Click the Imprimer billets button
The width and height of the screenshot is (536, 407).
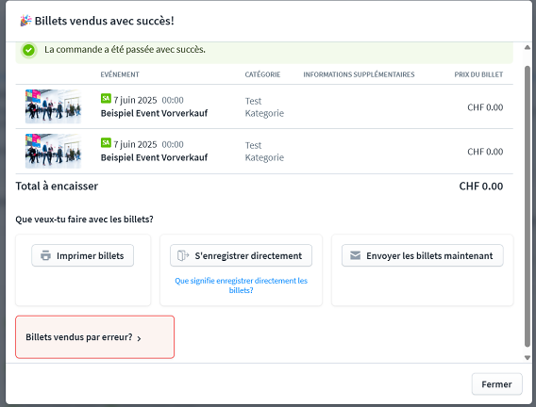pos(83,255)
